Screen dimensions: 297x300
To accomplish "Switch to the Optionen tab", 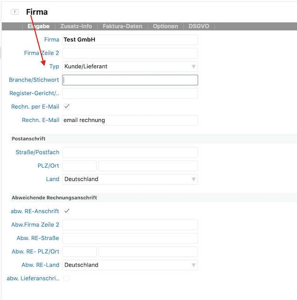I will [165, 26].
